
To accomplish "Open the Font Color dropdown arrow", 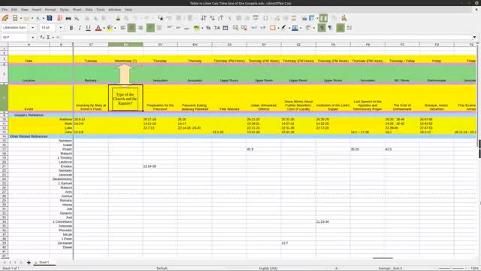I will (104, 28).
